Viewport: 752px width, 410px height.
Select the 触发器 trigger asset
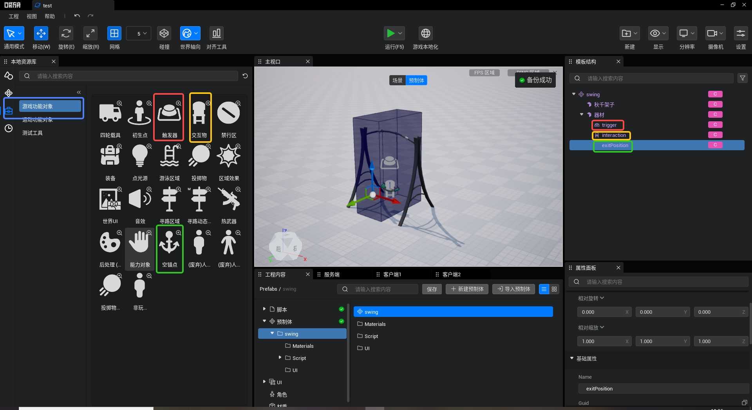[169, 117]
